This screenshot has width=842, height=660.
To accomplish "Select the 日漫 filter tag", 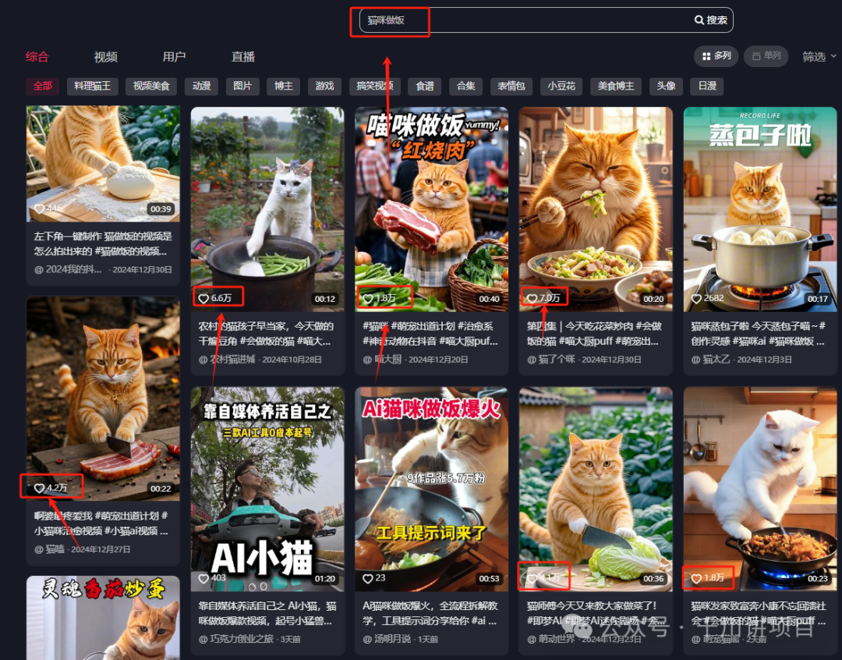I will (707, 86).
